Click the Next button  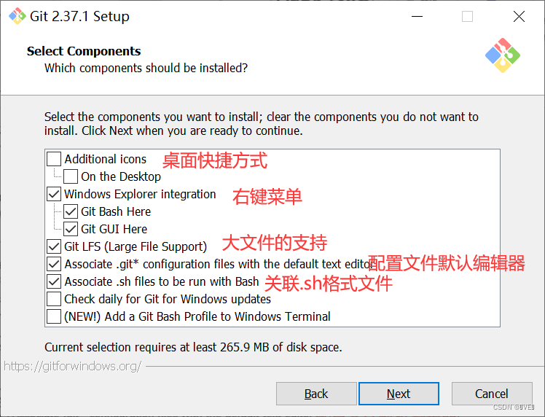click(399, 394)
